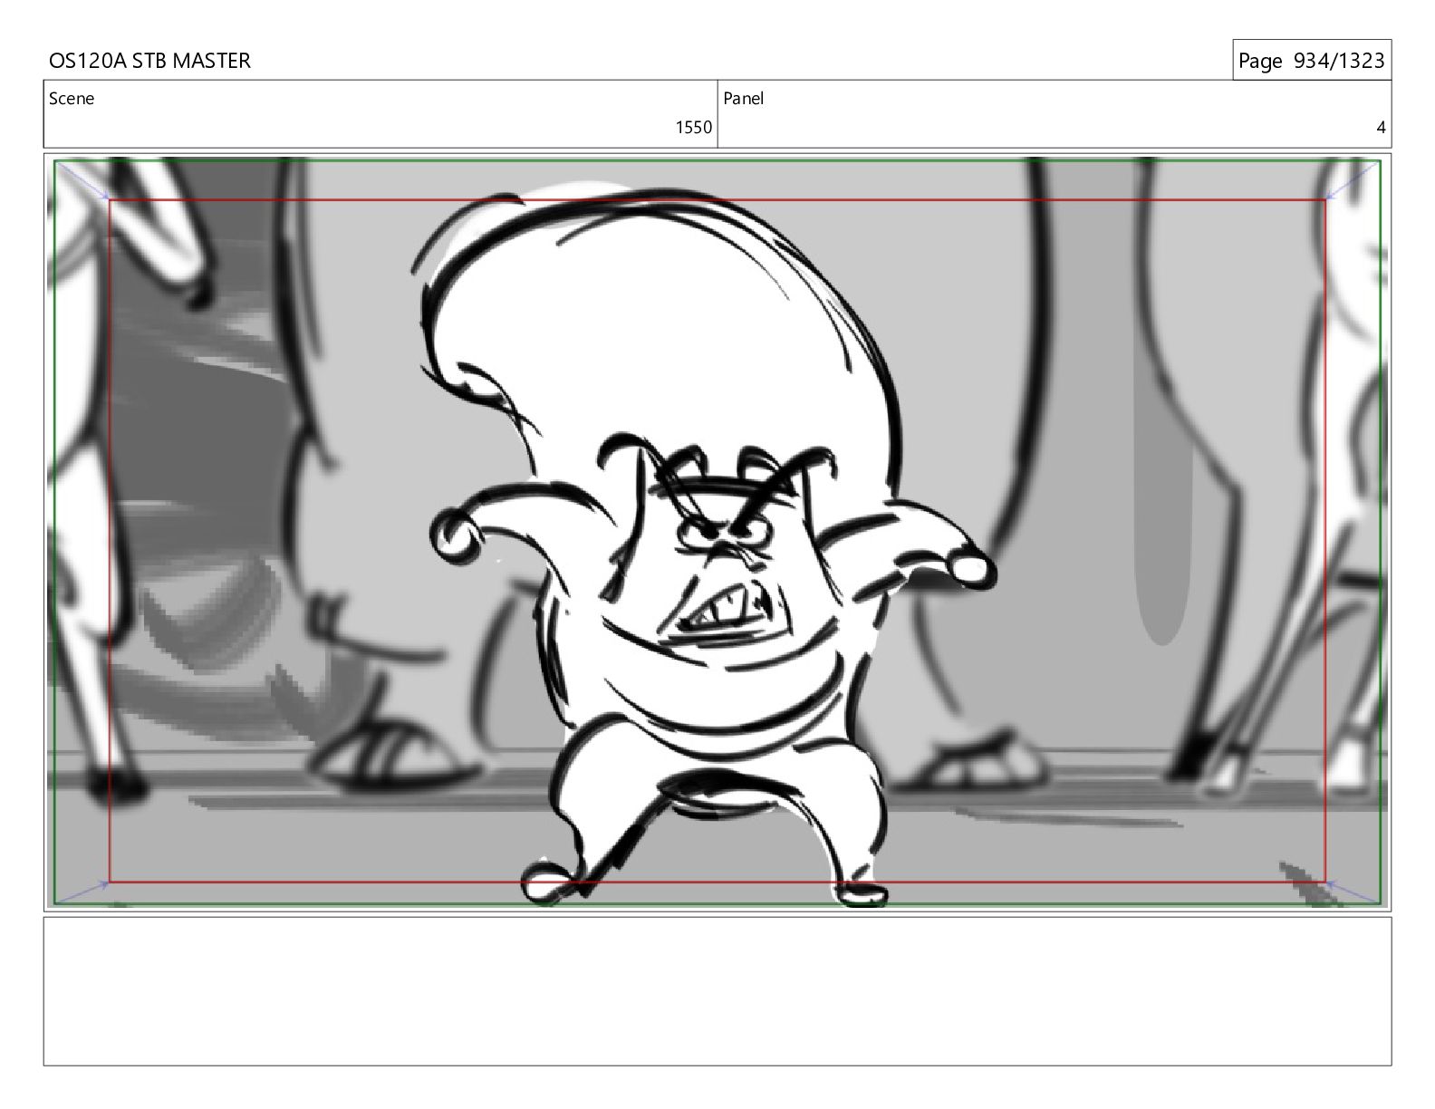The width and height of the screenshot is (1435, 1109).
Task: Click the Scene label
Action: [x=72, y=99]
